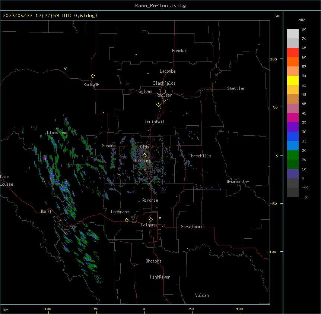The image size is (321, 314).
Task: Click the Sylvan label
Action: coord(145,91)
